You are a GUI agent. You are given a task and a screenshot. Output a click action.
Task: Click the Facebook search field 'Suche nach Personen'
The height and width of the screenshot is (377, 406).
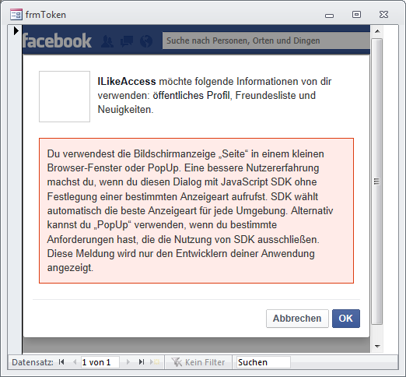[266, 41]
